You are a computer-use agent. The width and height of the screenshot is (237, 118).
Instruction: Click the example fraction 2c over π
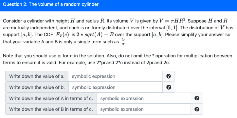click(x=123, y=42)
